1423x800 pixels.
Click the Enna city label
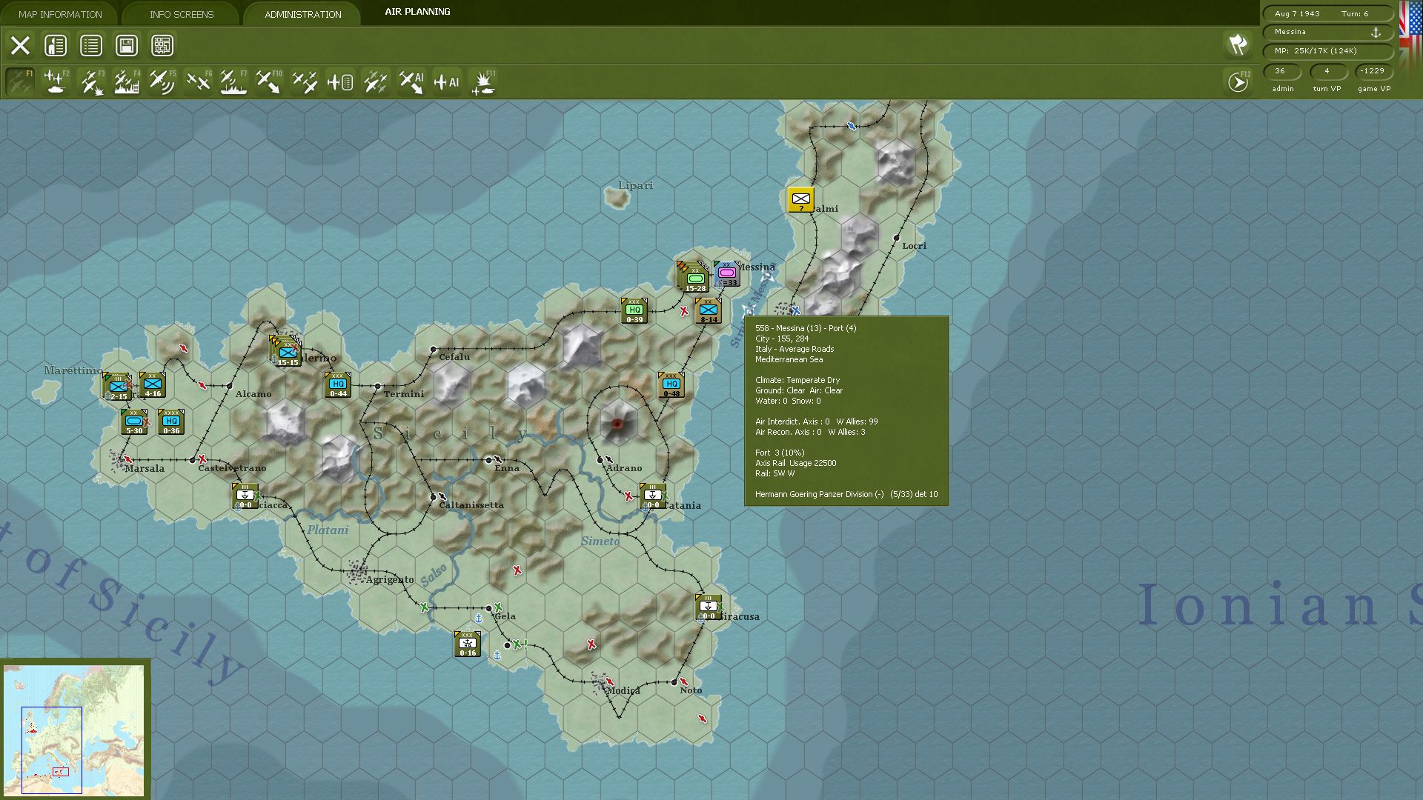click(x=507, y=468)
